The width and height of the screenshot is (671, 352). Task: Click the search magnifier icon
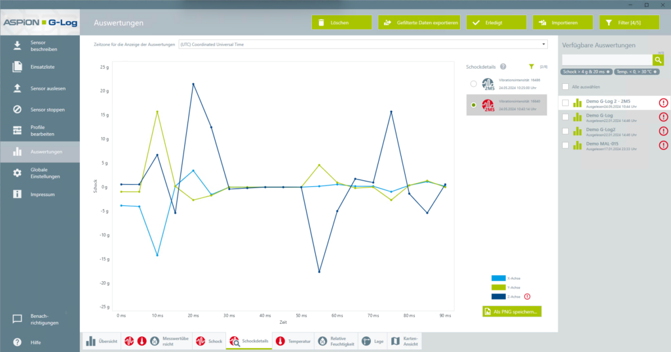(658, 60)
